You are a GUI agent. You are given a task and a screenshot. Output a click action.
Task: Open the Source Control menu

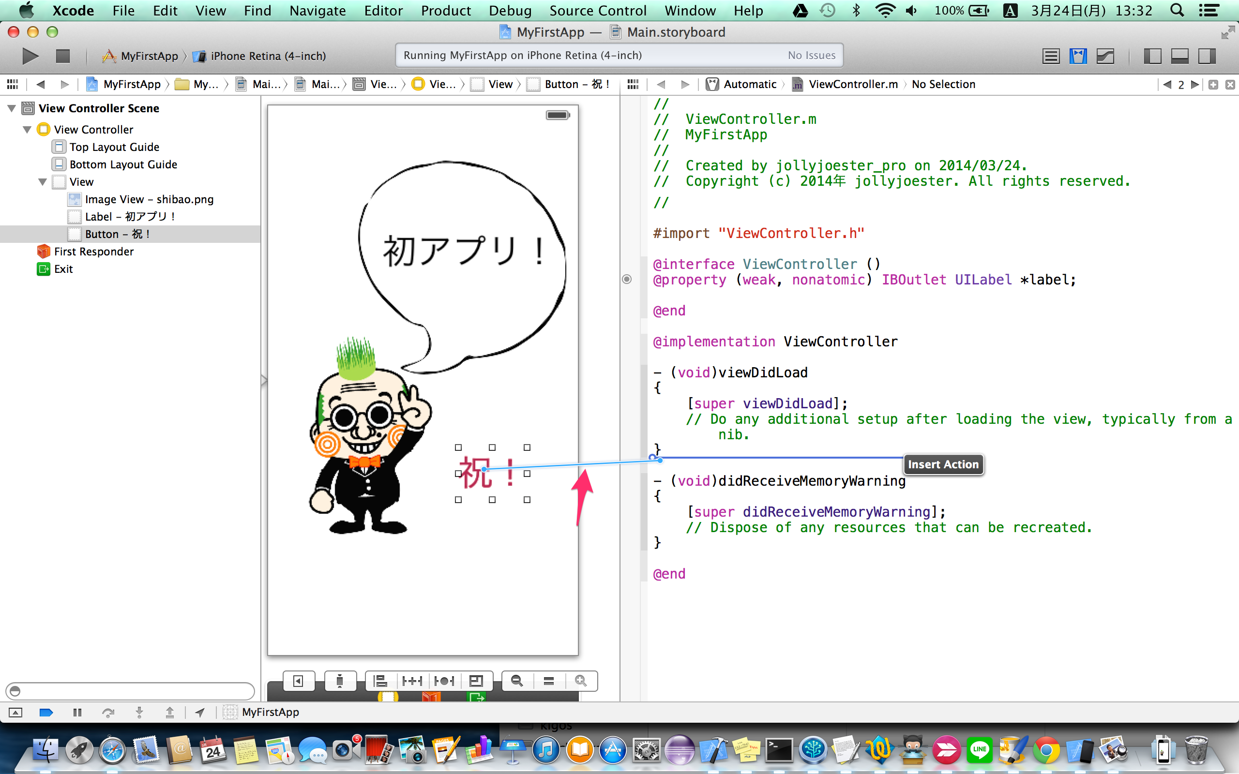[598, 11]
